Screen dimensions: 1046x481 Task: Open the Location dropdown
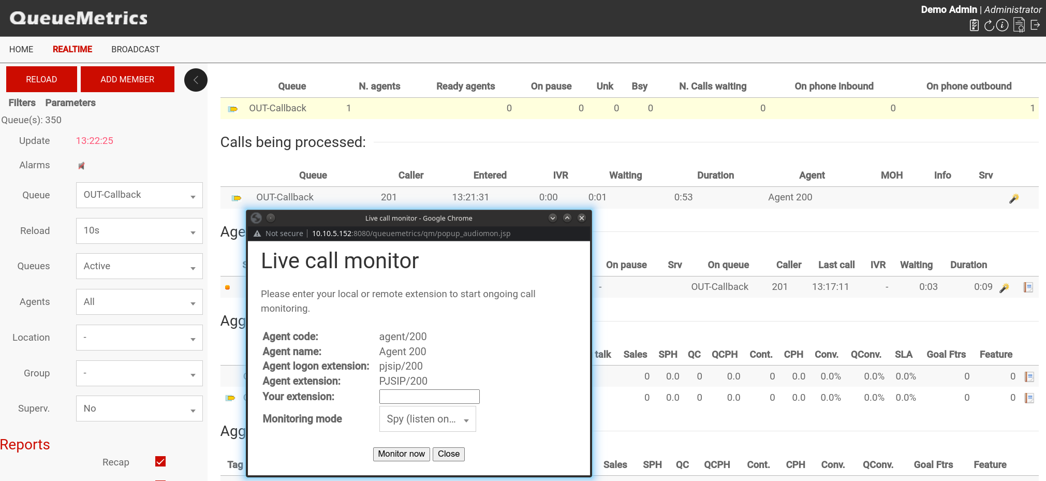tap(139, 338)
